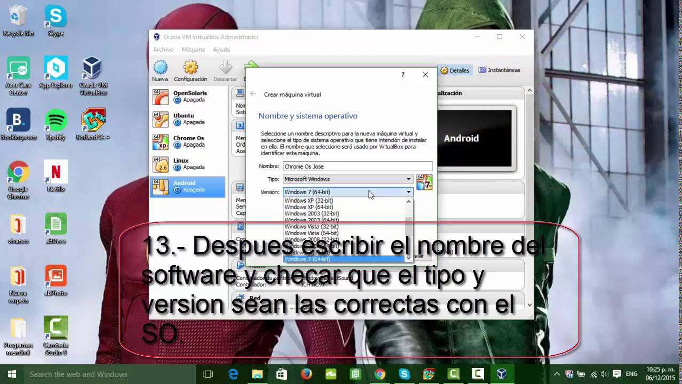Open Windows Store from taskbar
This screenshot has width=682, height=384.
(x=282, y=374)
